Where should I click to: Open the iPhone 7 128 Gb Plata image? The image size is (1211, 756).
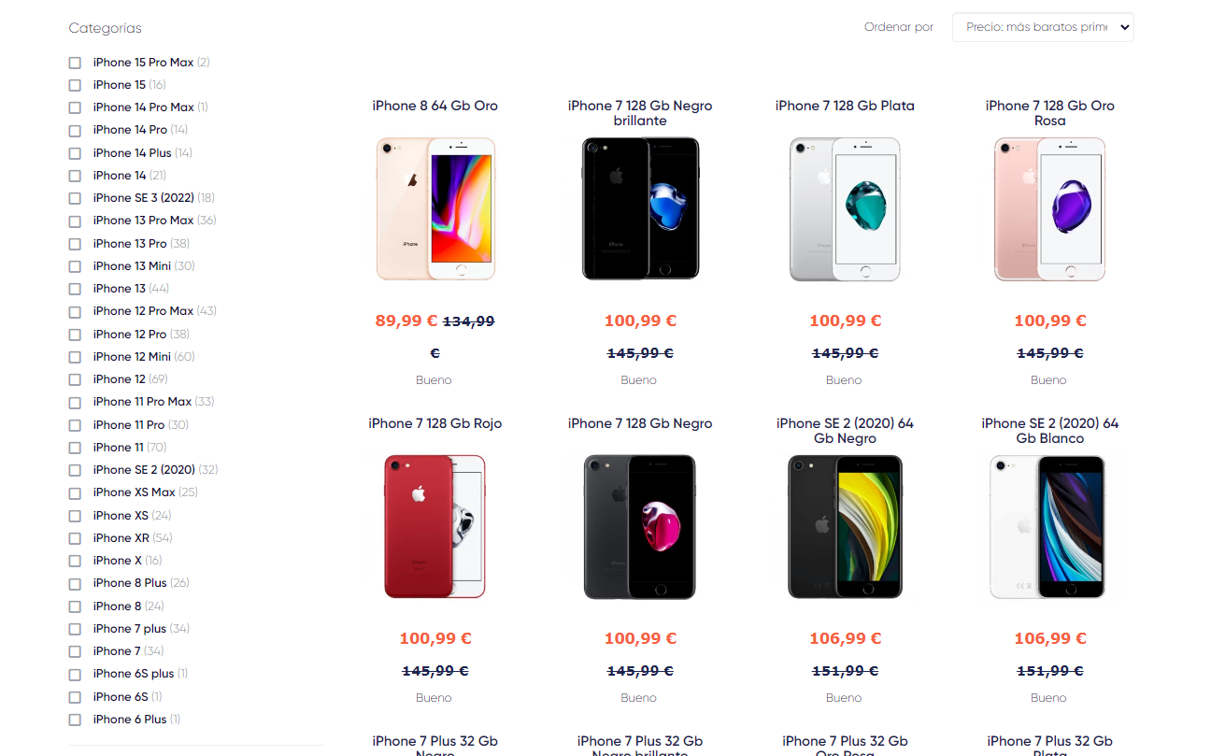[845, 209]
